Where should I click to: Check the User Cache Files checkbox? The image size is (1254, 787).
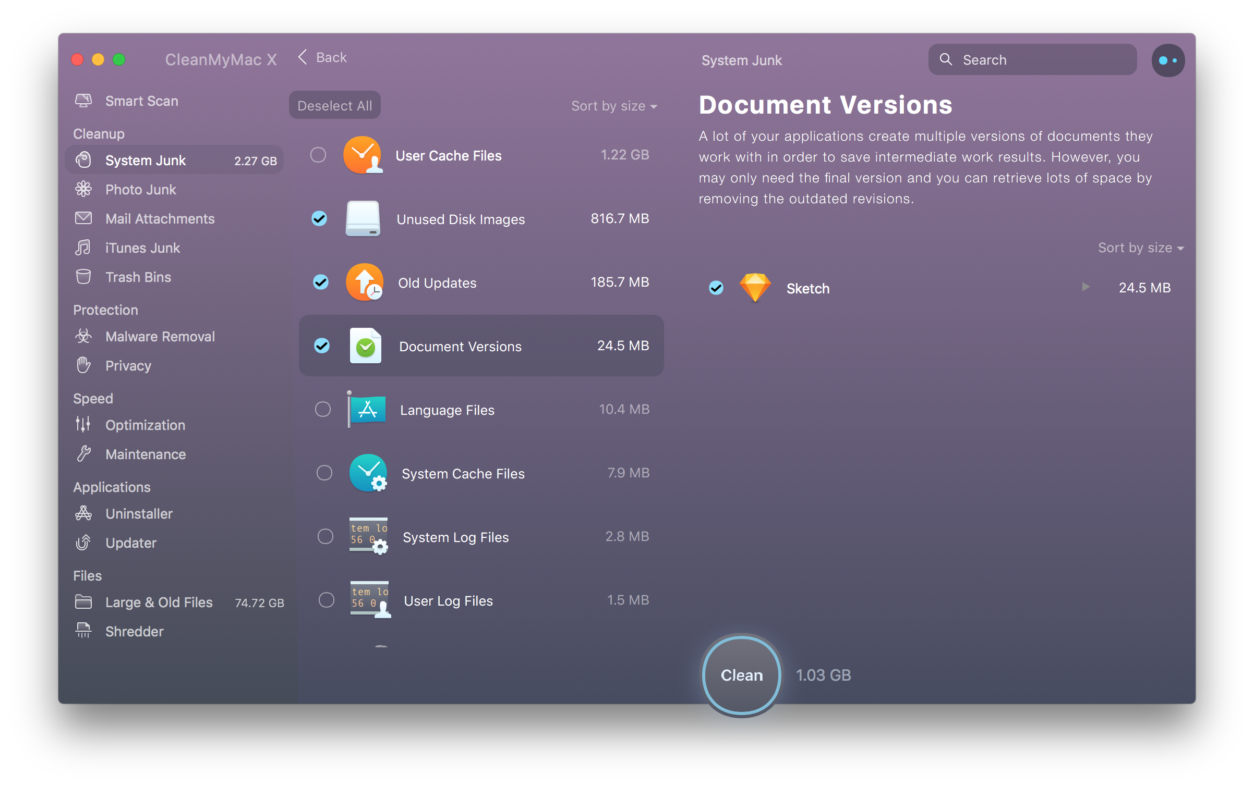coord(318,155)
